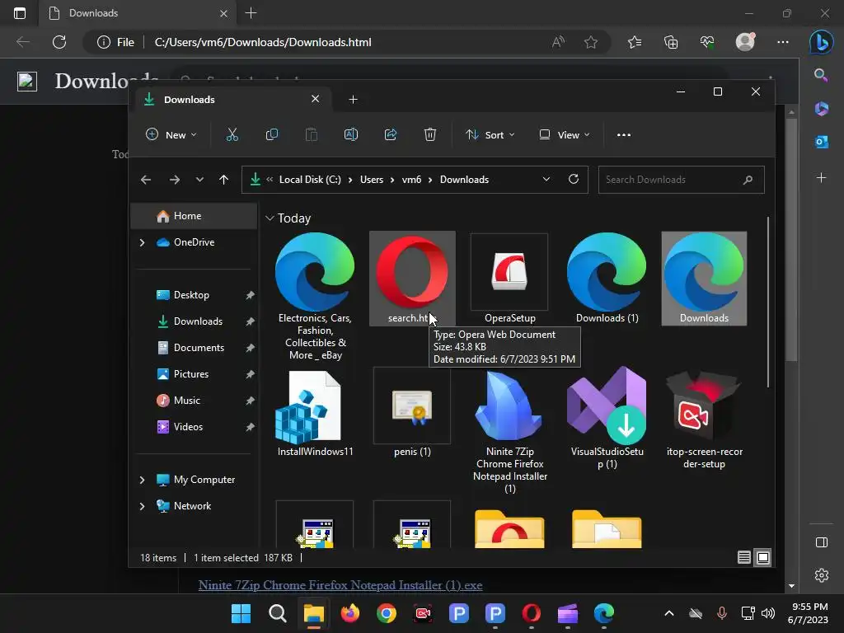This screenshot has width=844, height=633.
Task: Go back in File Explorer navigation
Action: pos(146,180)
